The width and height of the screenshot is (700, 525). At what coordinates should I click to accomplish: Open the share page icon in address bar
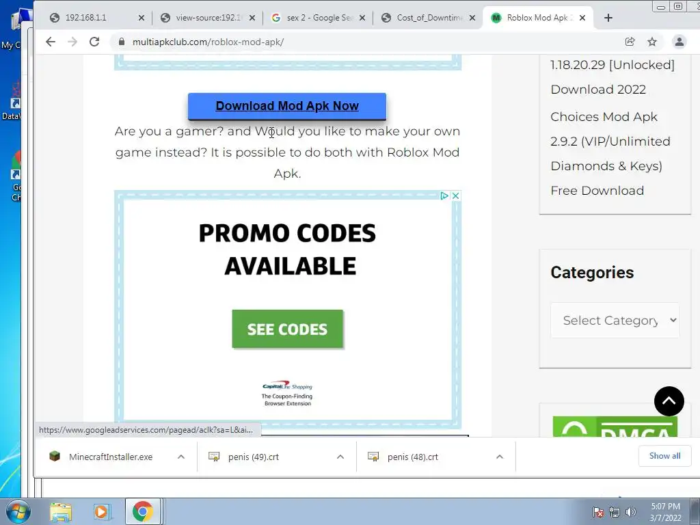click(x=630, y=42)
